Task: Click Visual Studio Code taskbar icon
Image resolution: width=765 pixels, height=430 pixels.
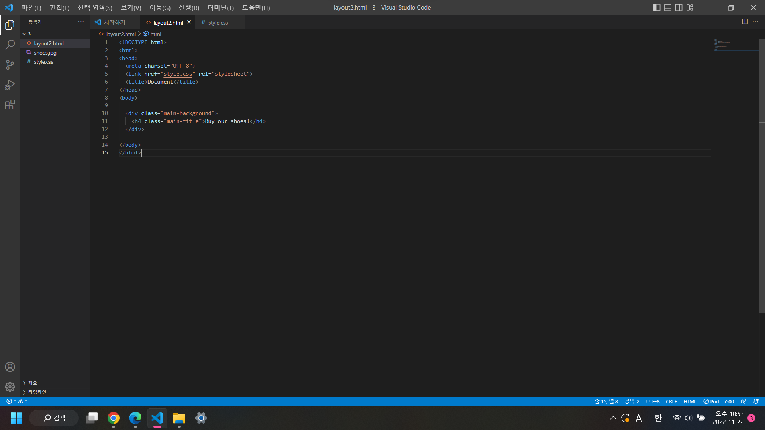Action: 157,418
